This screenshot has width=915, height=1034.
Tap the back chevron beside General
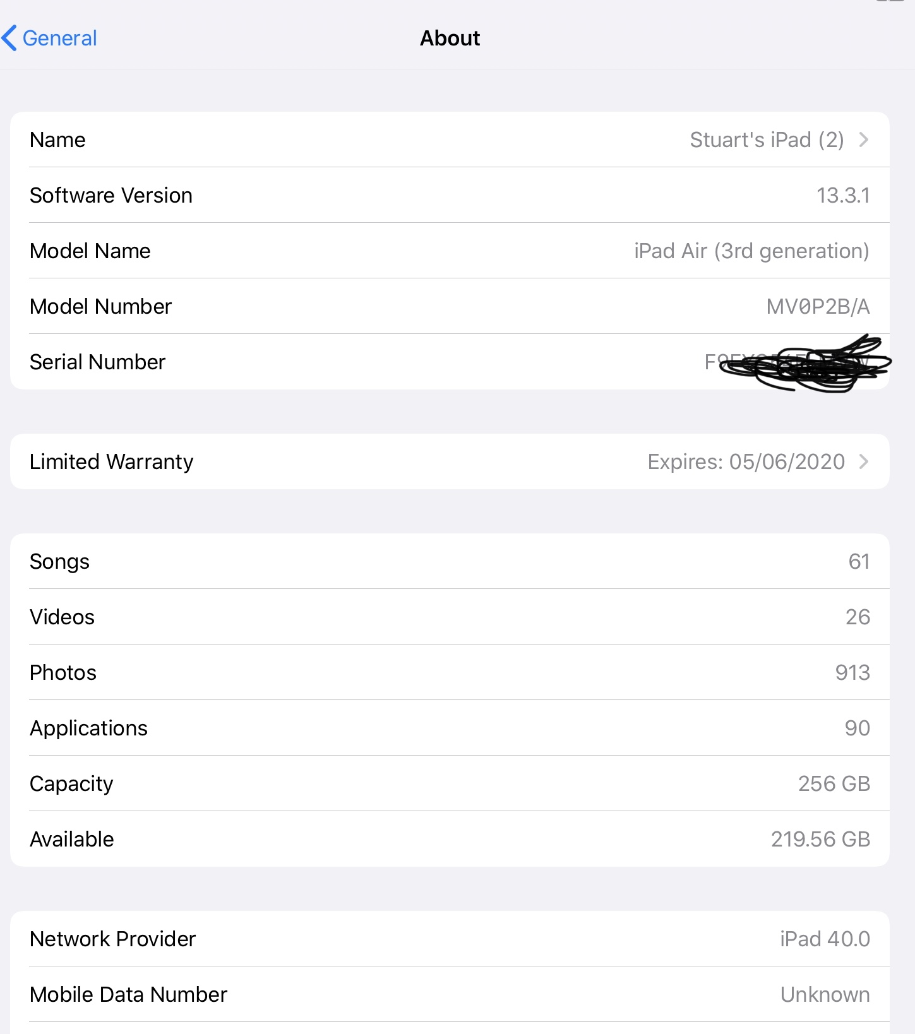[x=9, y=38]
